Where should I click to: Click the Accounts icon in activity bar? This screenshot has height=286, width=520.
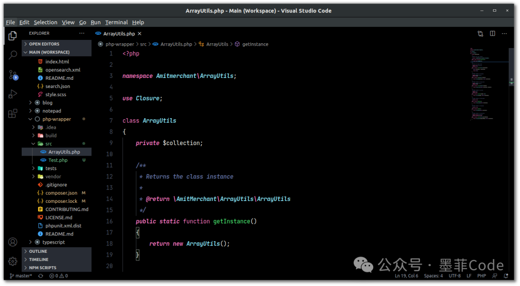click(13, 242)
